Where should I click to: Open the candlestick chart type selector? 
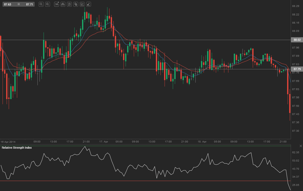pyautogui.click(x=63, y=4)
